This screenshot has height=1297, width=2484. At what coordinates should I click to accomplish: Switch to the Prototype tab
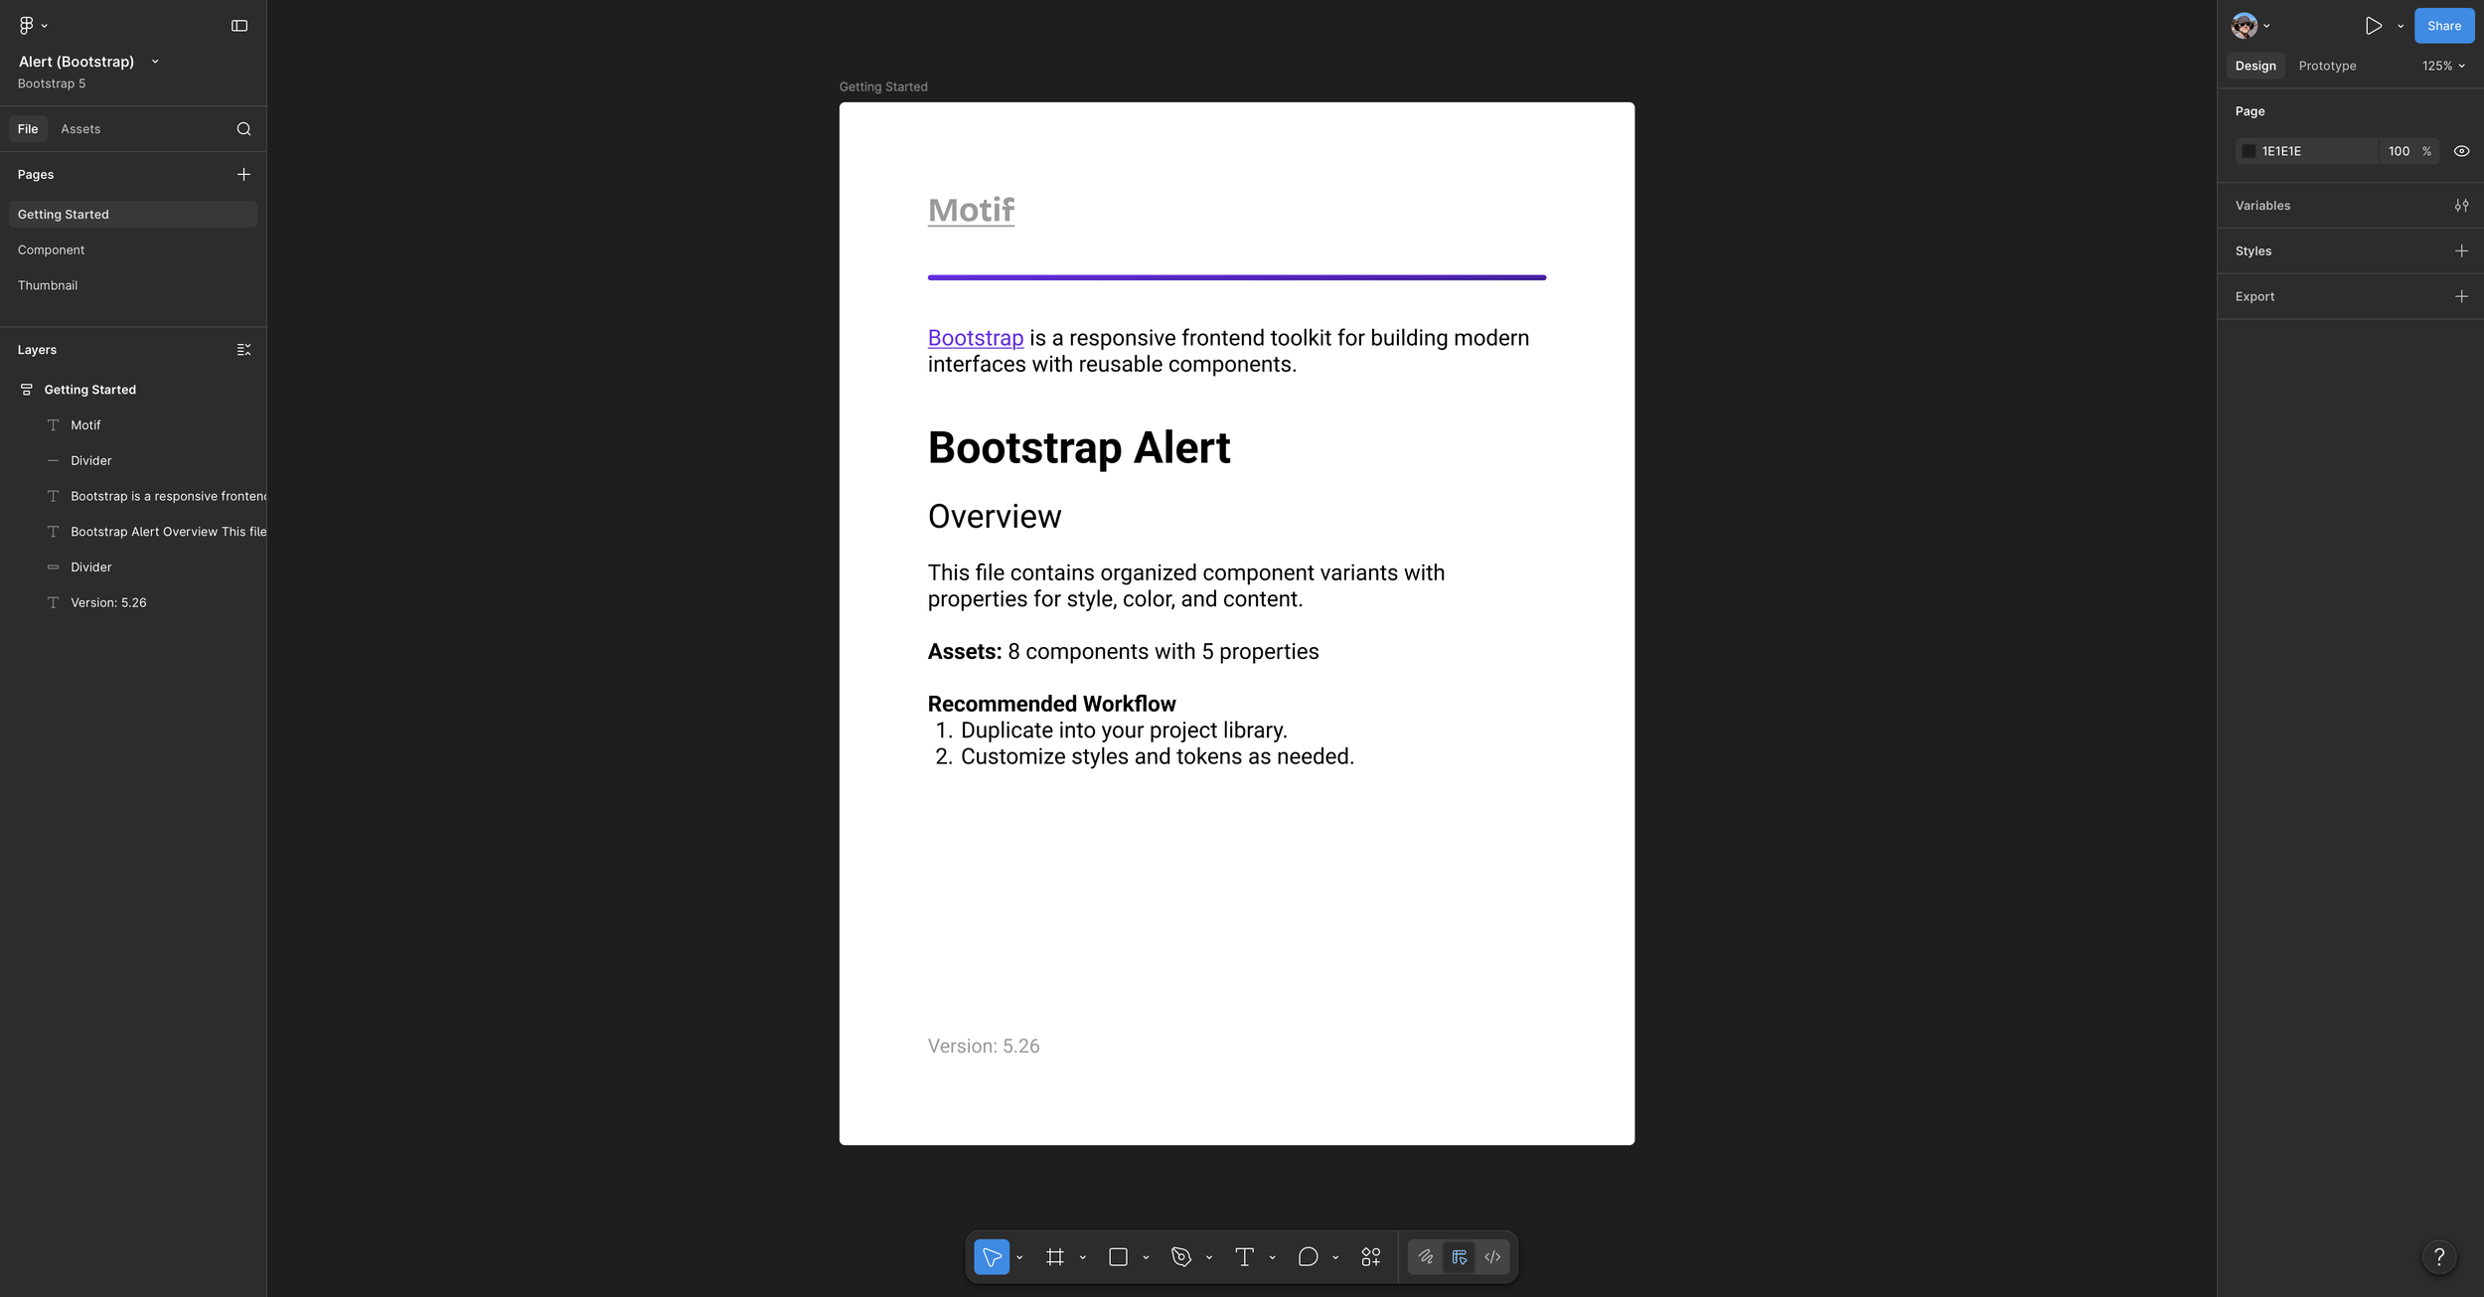(2327, 66)
